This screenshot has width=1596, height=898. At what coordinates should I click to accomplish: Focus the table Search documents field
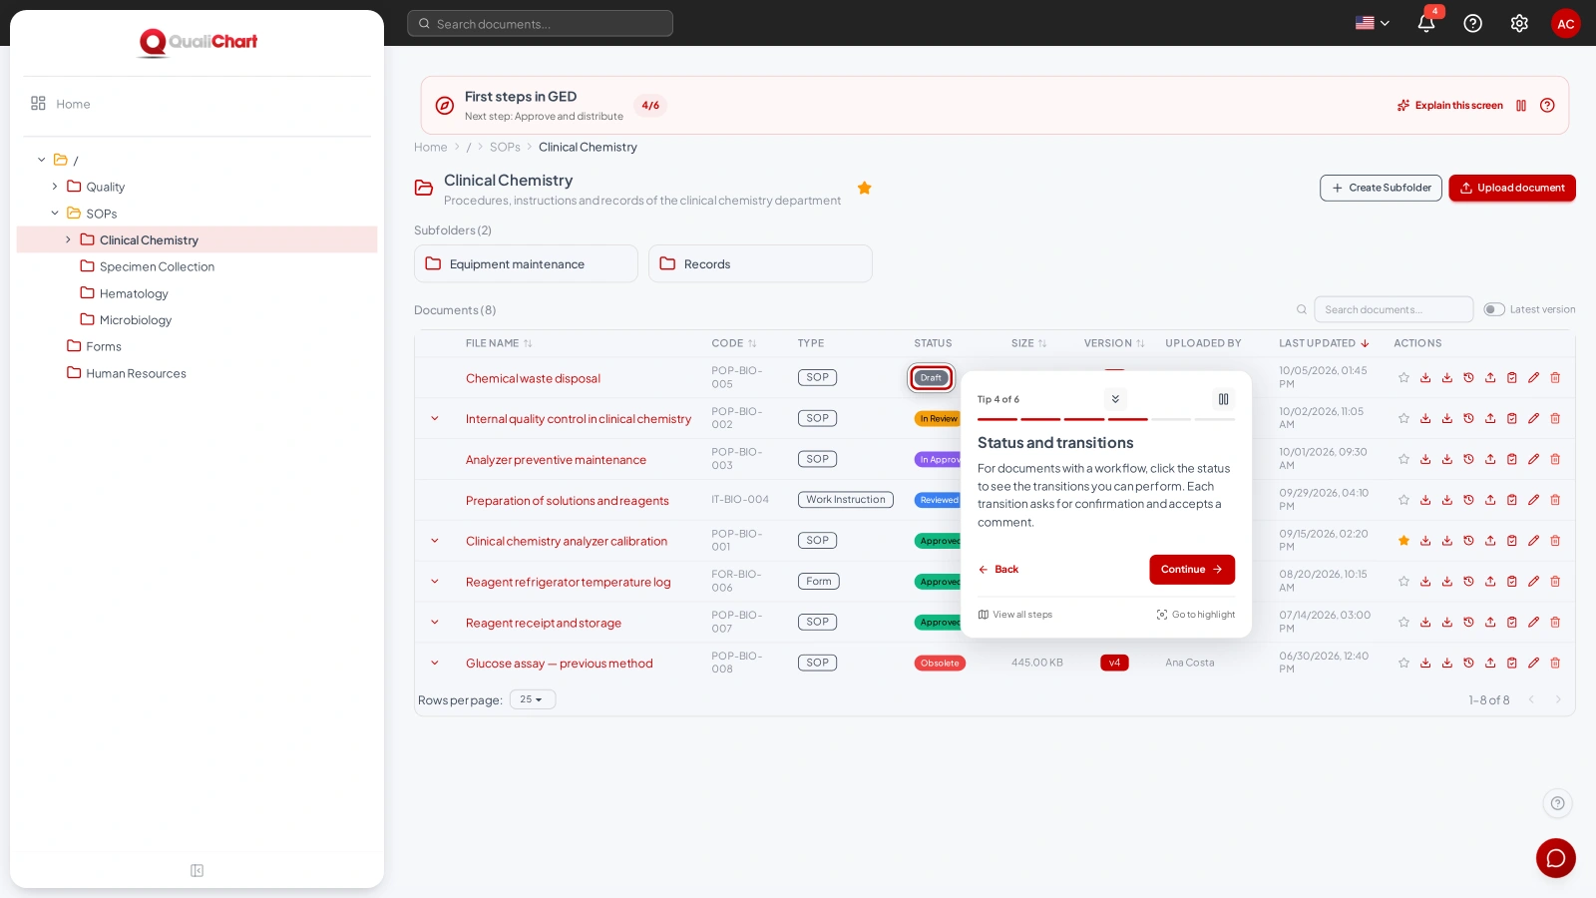[1394, 309]
